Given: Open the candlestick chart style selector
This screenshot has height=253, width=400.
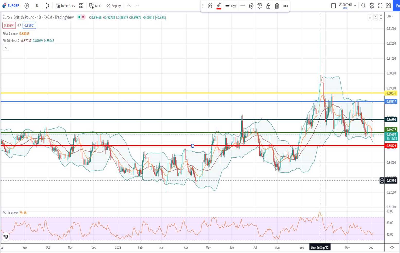Looking at the screenshot, I should coord(47,6).
